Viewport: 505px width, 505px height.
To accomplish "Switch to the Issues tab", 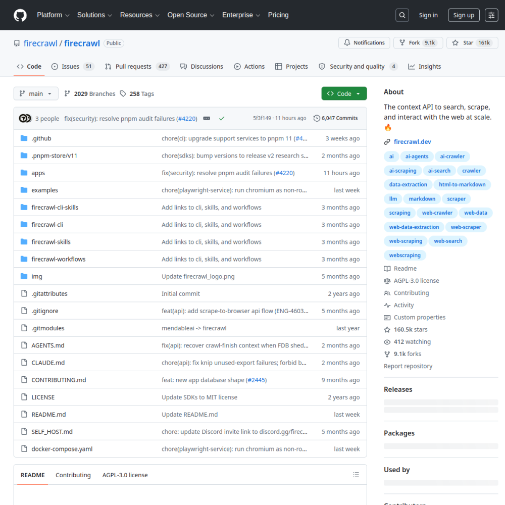I will (72, 66).
